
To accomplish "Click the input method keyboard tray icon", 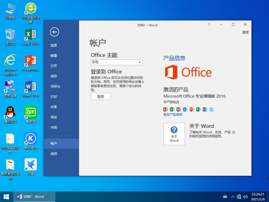I will [x=225, y=196].
